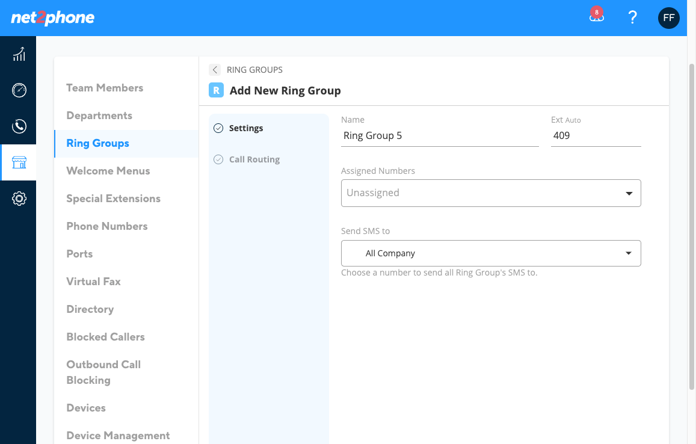Click the page vertical scrollbar
Image resolution: width=696 pixels, height=444 pixels.
click(692, 226)
